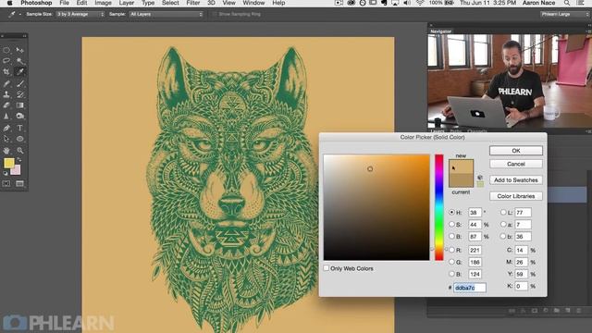Select the Eyedropper tool in the toolbox
The height and width of the screenshot is (333, 592).
click(20, 72)
